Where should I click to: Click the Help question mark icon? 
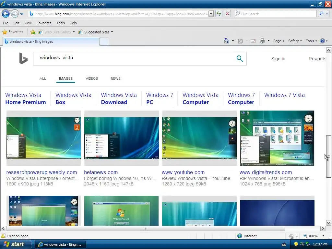point(323,41)
